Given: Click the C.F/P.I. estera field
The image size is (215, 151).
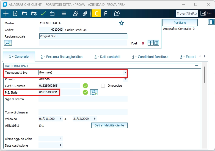Looking at the screenshot, I should tap(59, 86).
